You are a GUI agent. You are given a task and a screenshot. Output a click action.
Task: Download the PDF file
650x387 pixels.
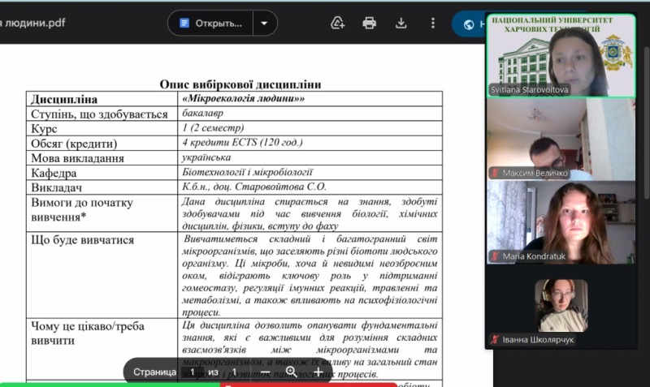point(401,24)
